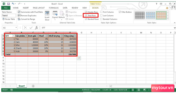This screenshot has height=94, width=176.
Task: Click Remove Duplicates tool
Action: 27,15
